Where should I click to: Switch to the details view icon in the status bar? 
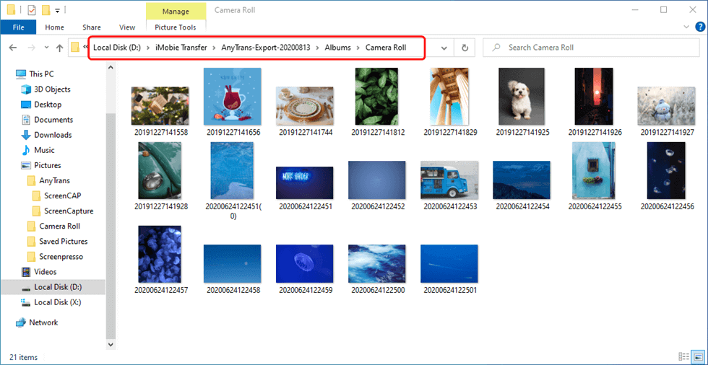[x=683, y=357]
